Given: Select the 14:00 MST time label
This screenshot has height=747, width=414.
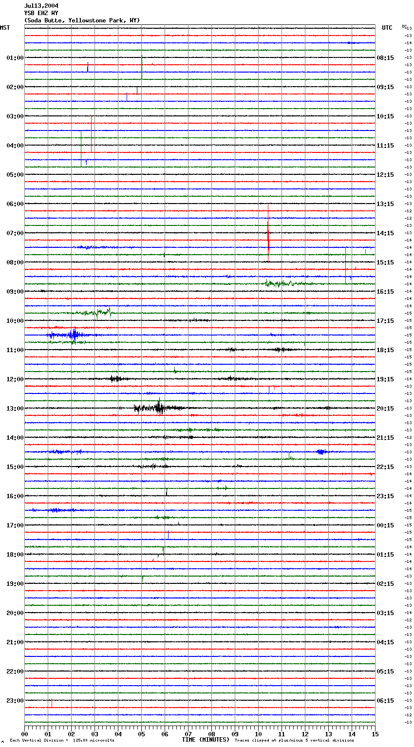Looking at the screenshot, I should point(15,438).
